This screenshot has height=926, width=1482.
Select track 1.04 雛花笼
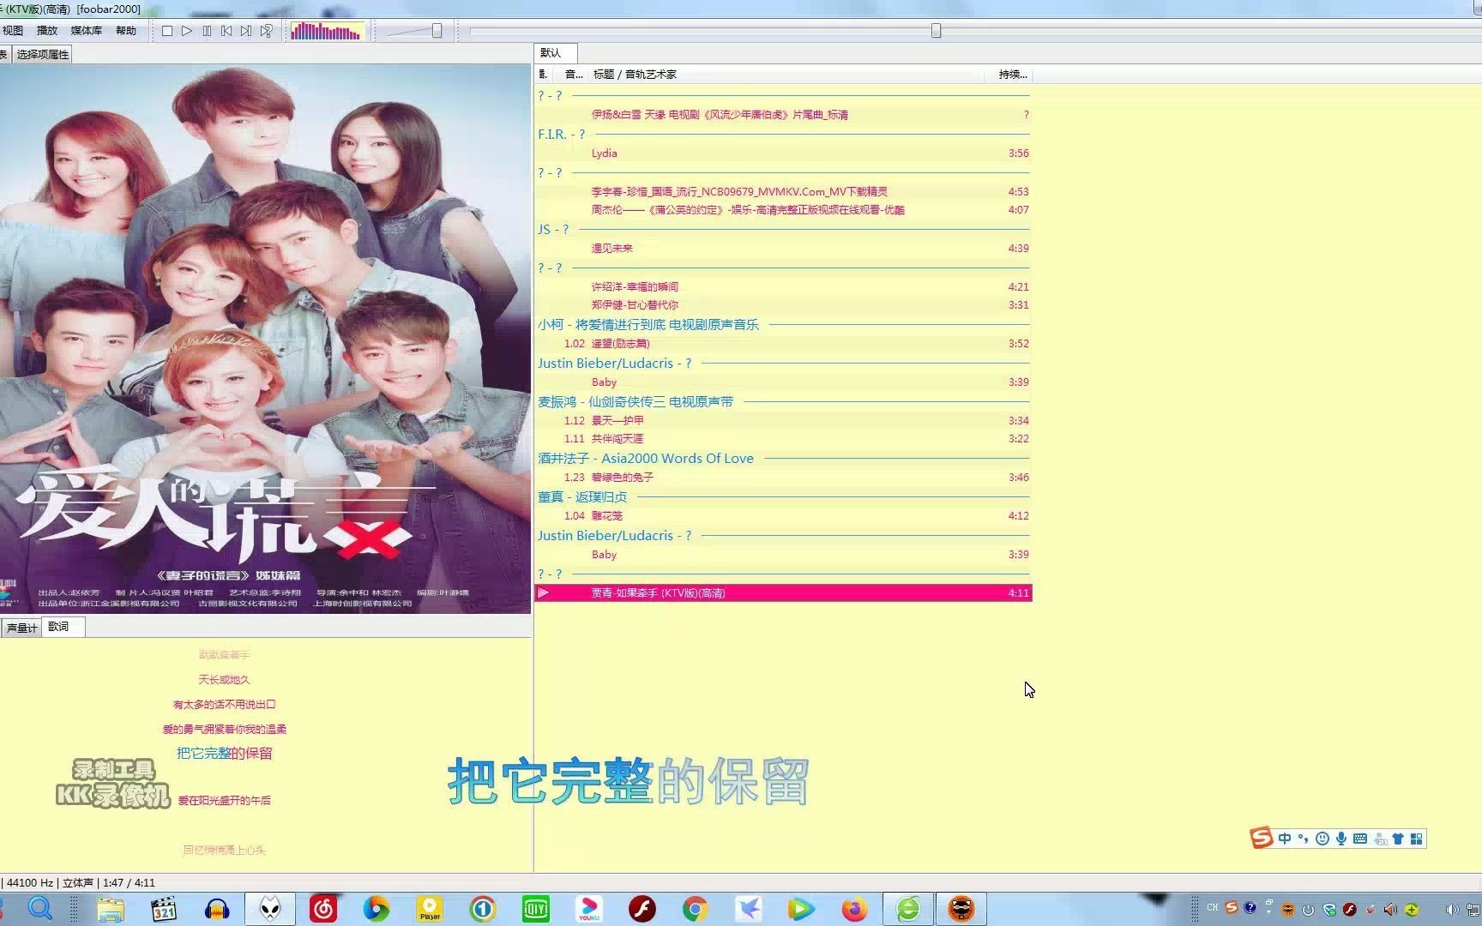[783, 516]
